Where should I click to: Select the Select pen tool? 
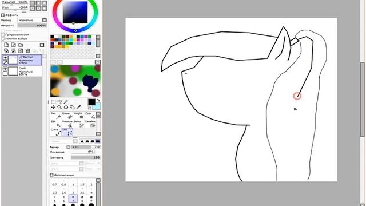[78, 124]
